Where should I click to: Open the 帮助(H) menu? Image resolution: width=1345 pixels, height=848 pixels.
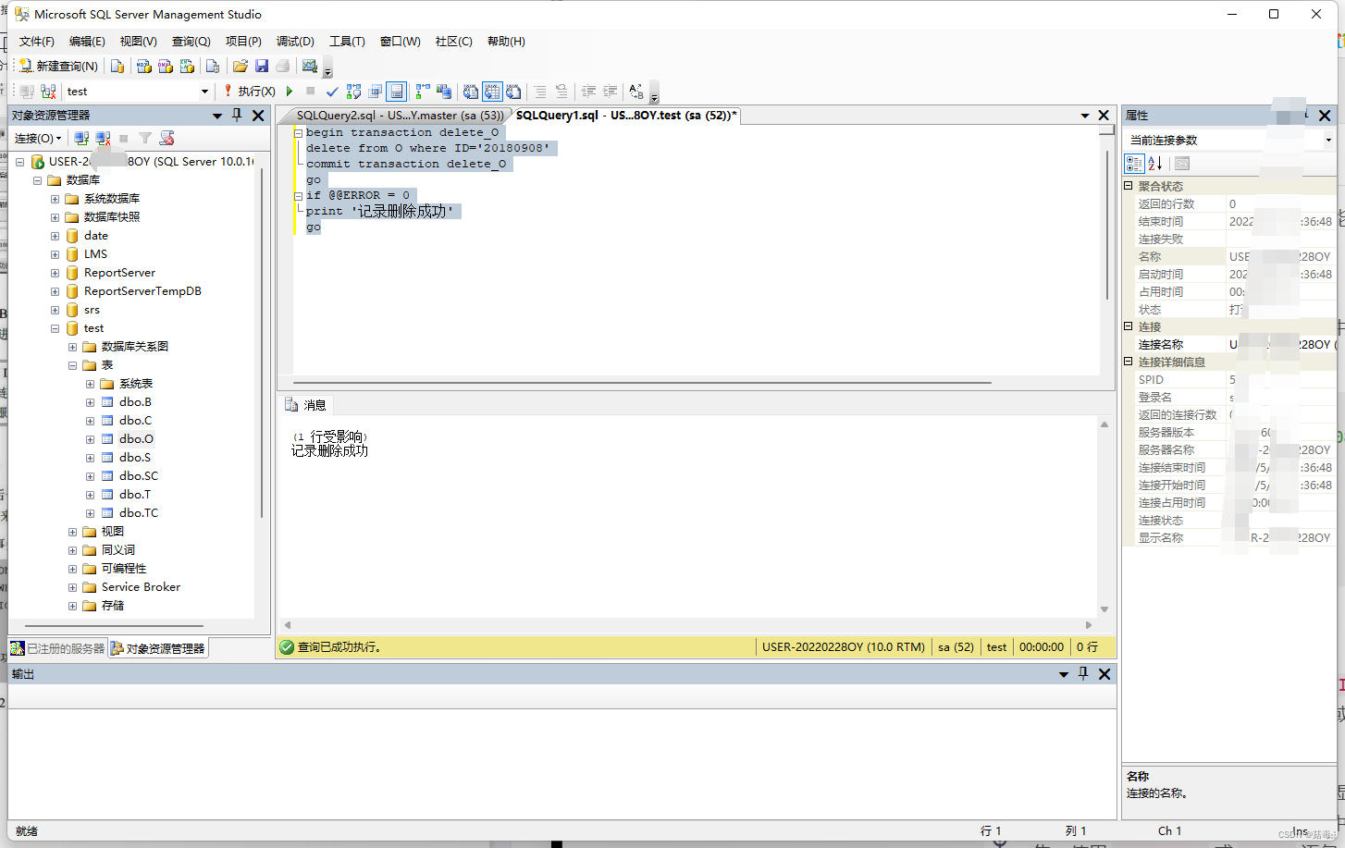pos(506,42)
